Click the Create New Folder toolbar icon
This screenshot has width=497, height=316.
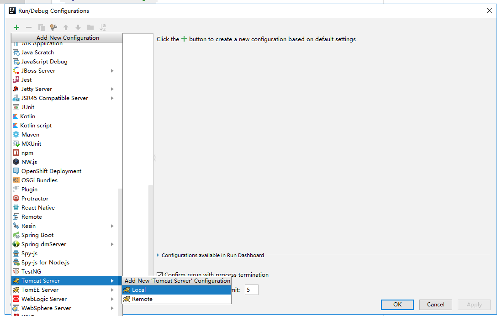90,27
